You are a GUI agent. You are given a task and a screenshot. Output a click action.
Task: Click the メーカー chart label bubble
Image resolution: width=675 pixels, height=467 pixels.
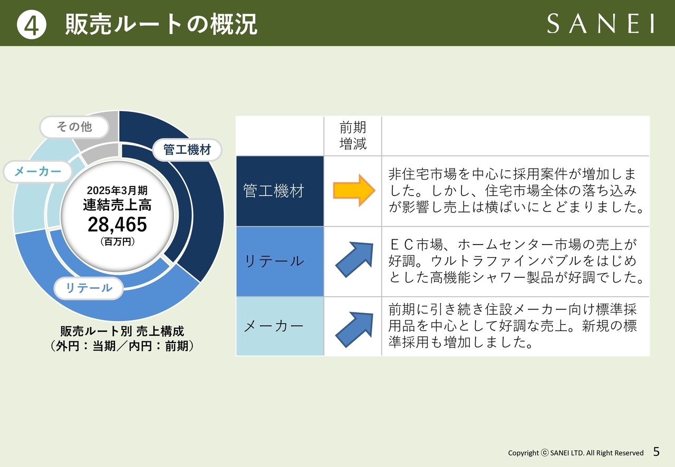37,171
